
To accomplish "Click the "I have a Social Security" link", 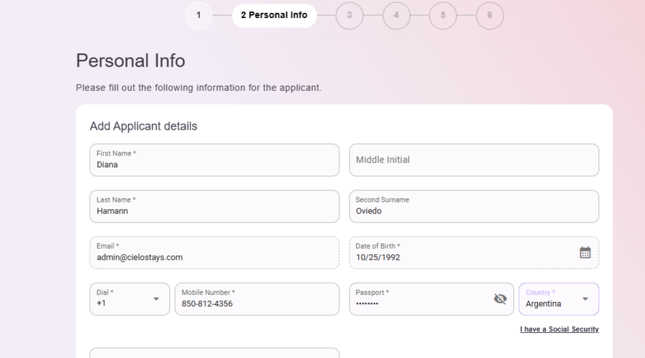I will (x=559, y=330).
